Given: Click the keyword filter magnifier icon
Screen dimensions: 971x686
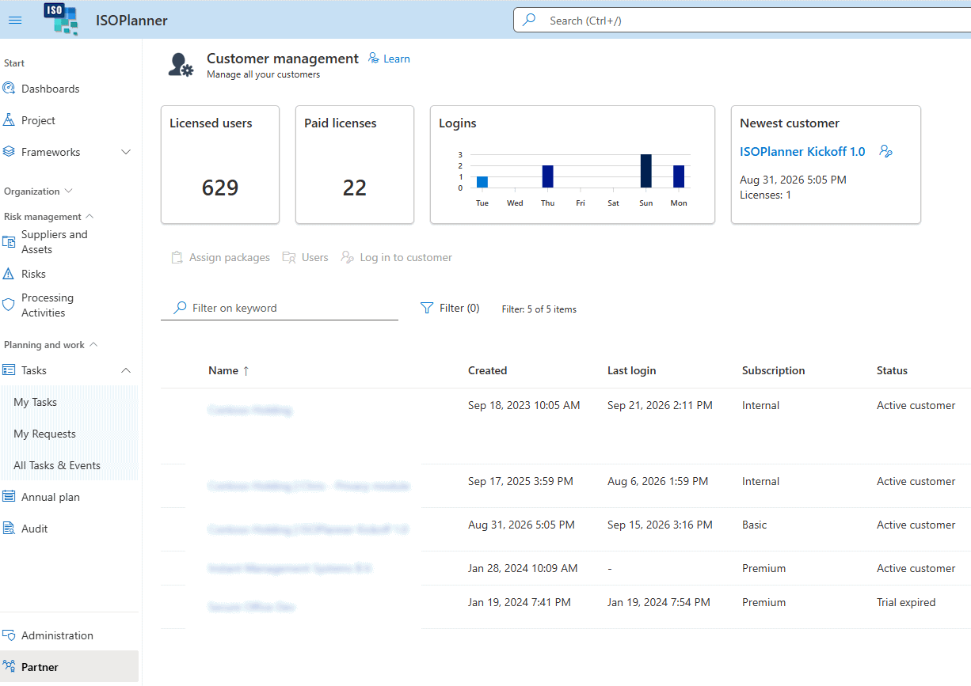Looking at the screenshot, I should pos(181,308).
